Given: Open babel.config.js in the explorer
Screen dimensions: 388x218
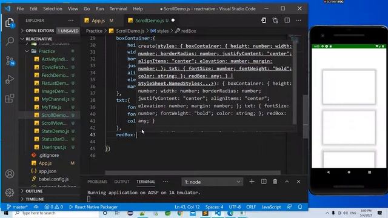Looking at the screenshot, I should (53, 179).
